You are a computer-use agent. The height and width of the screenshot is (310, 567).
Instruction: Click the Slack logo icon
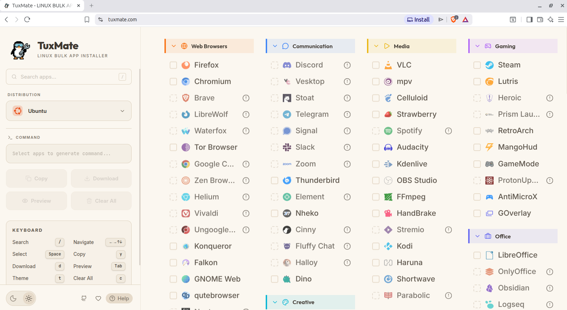(287, 147)
